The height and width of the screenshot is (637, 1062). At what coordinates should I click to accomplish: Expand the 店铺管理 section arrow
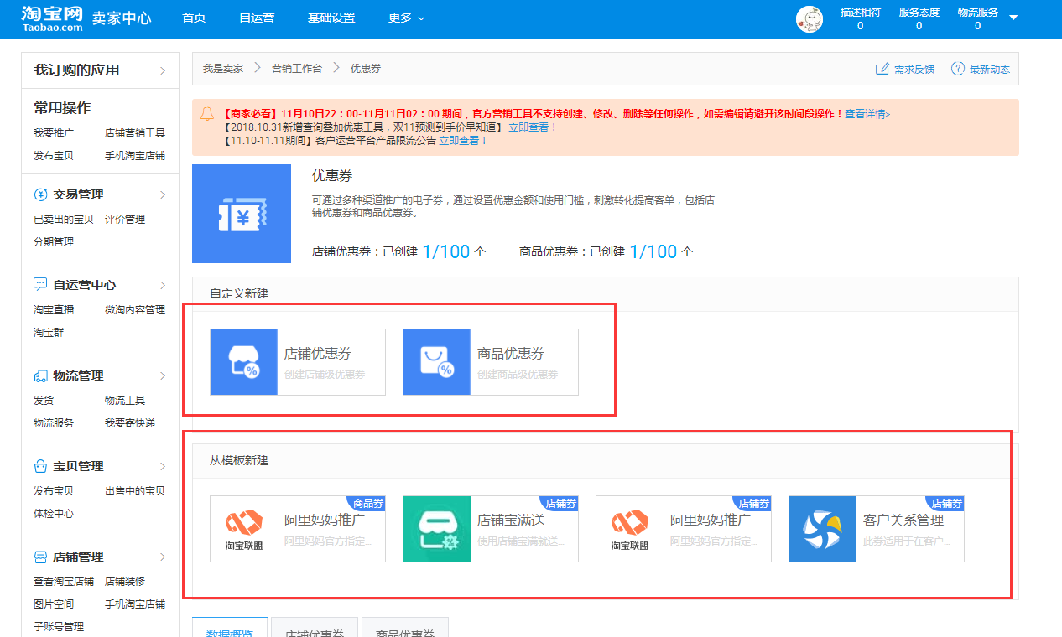tap(163, 557)
